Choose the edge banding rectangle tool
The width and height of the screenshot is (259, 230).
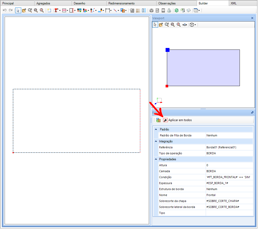pyautogui.click(x=72, y=10)
